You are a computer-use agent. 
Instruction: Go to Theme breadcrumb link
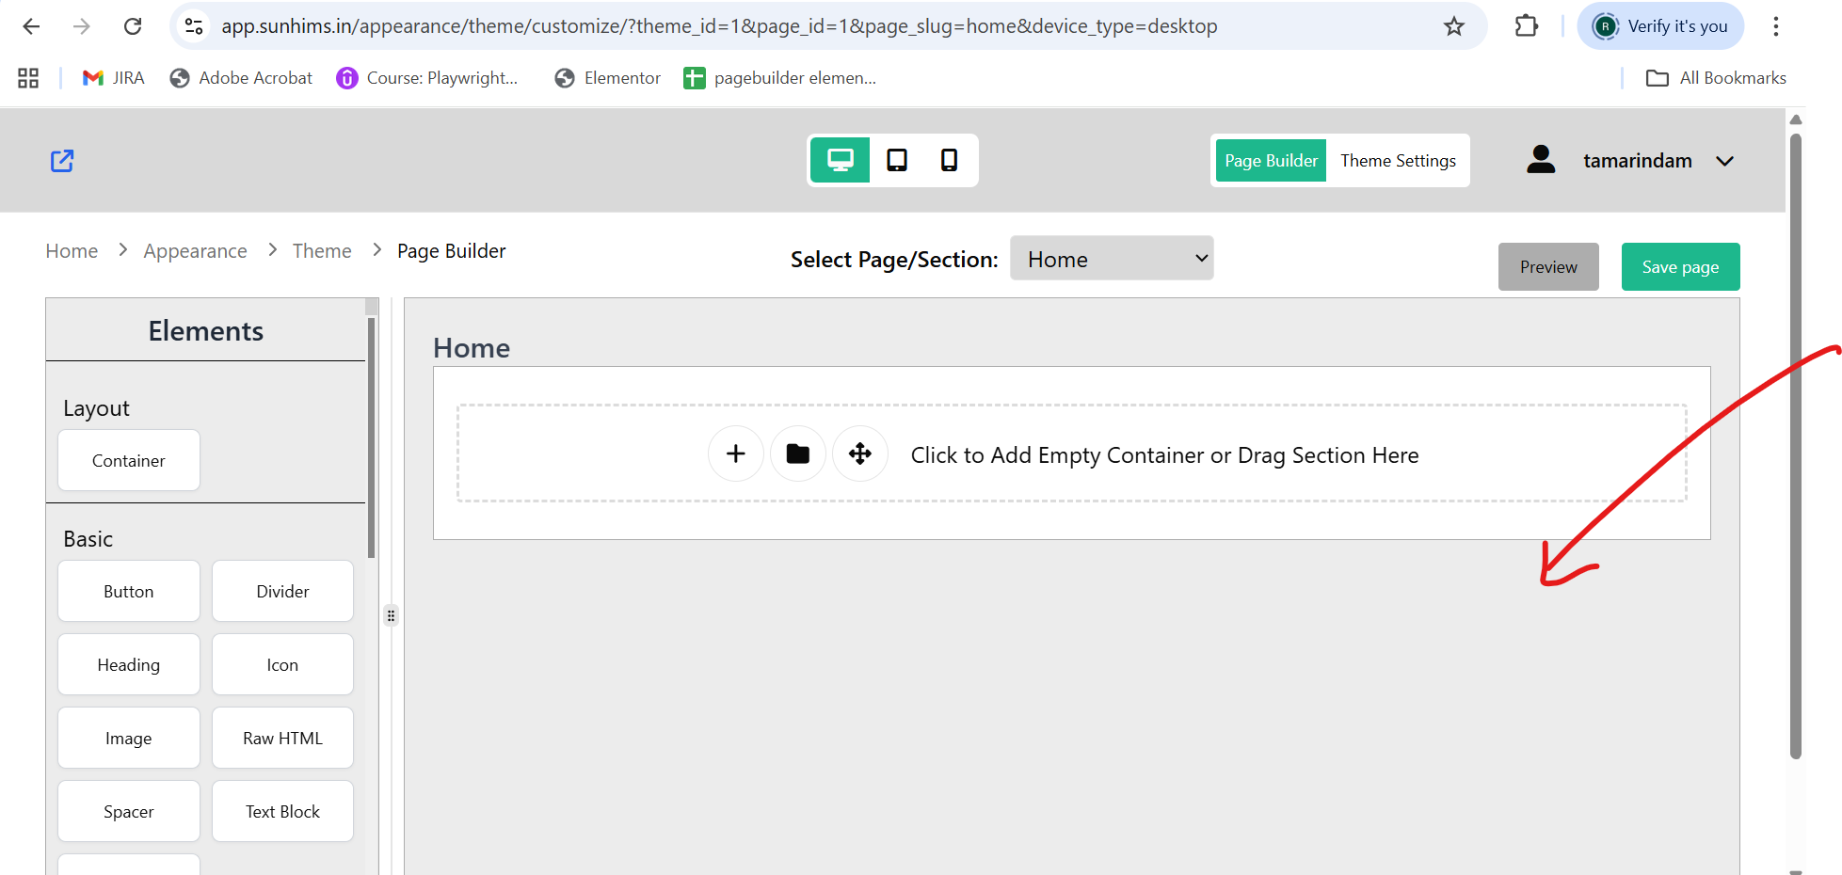point(322,251)
